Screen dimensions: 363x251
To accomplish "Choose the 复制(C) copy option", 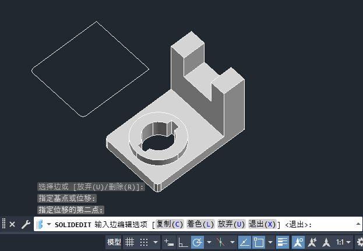I will [170, 224].
